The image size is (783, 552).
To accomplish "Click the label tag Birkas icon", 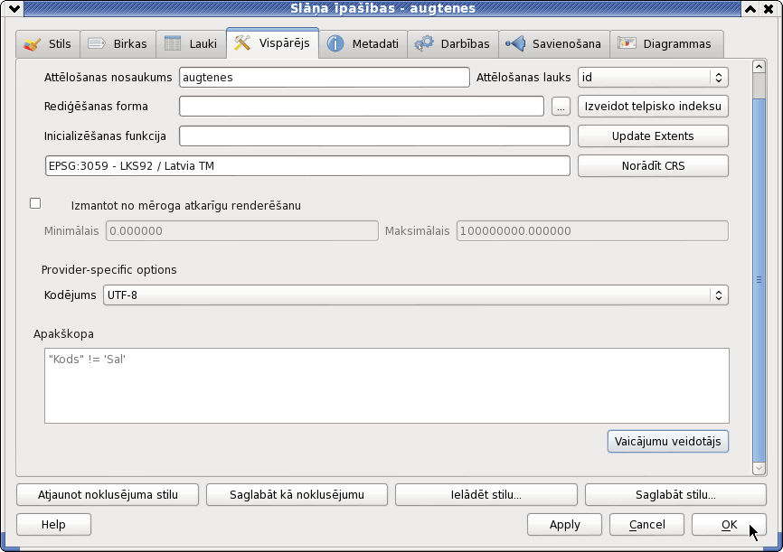I will pos(97,44).
